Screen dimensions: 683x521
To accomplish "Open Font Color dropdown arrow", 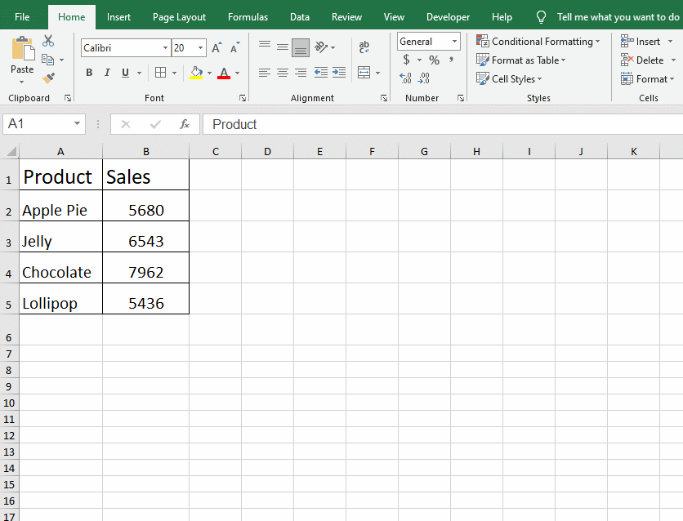I will coord(238,73).
